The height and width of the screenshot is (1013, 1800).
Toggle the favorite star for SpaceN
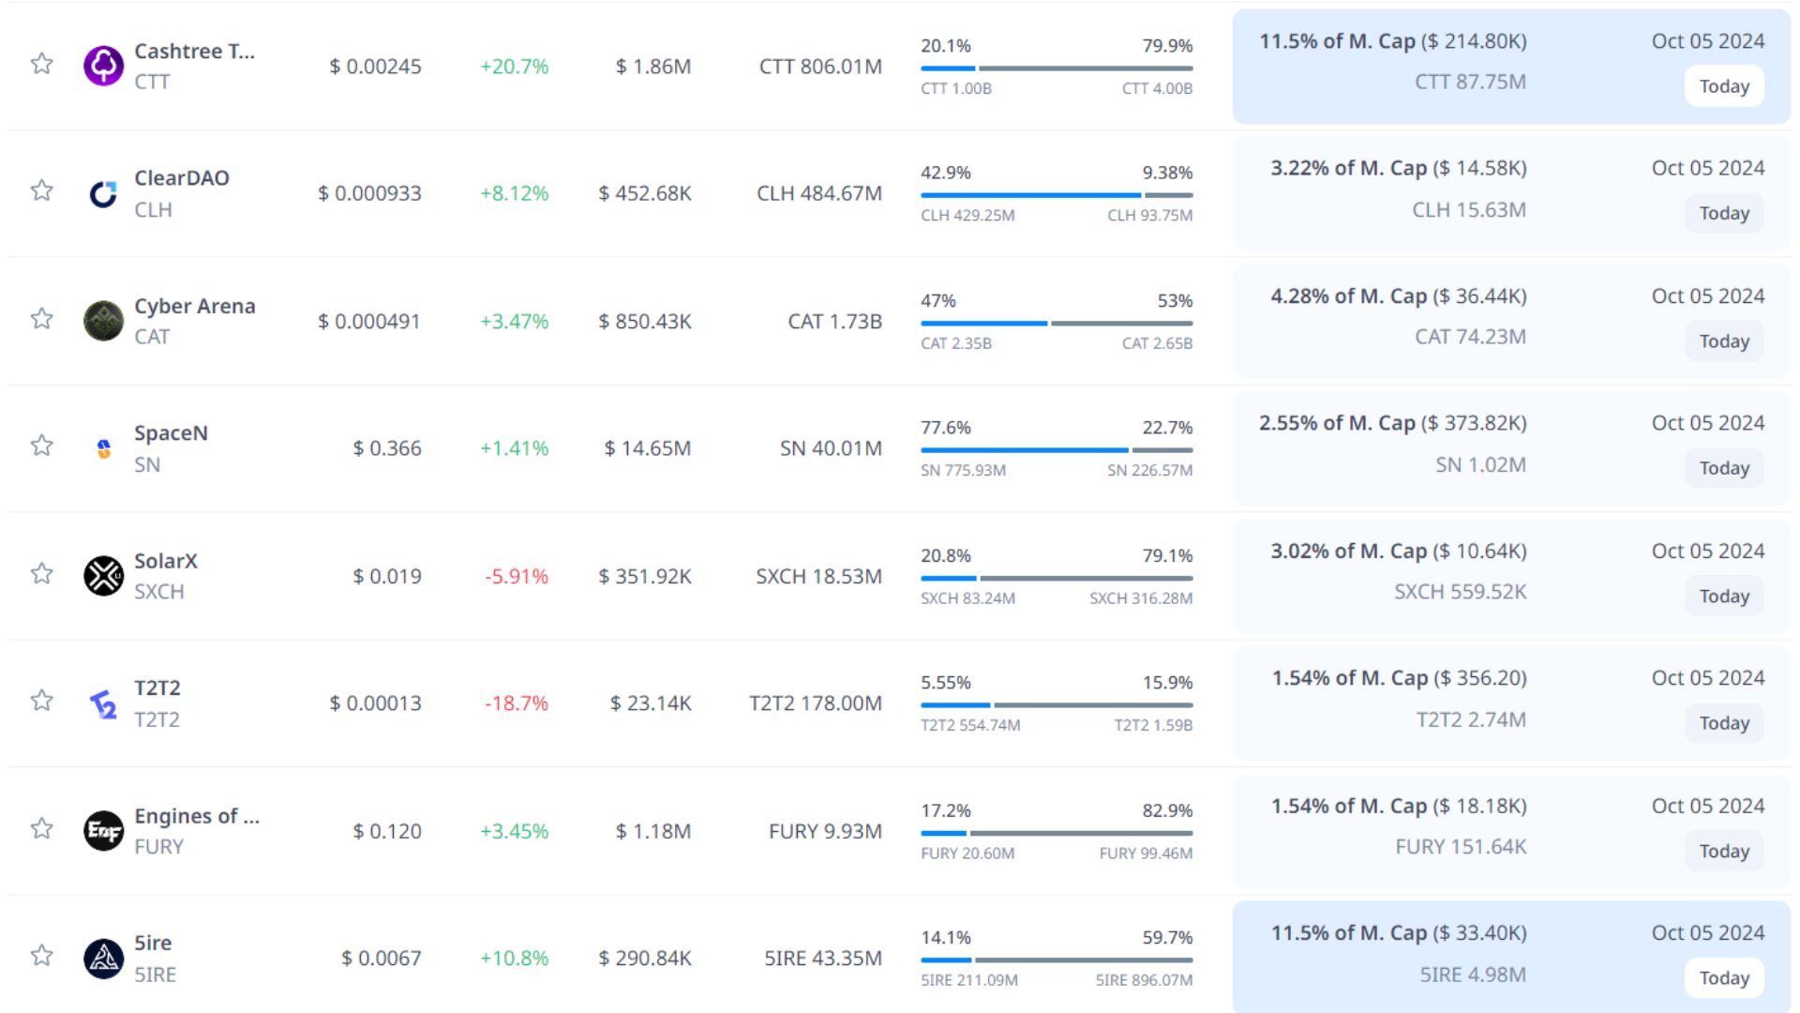41,446
